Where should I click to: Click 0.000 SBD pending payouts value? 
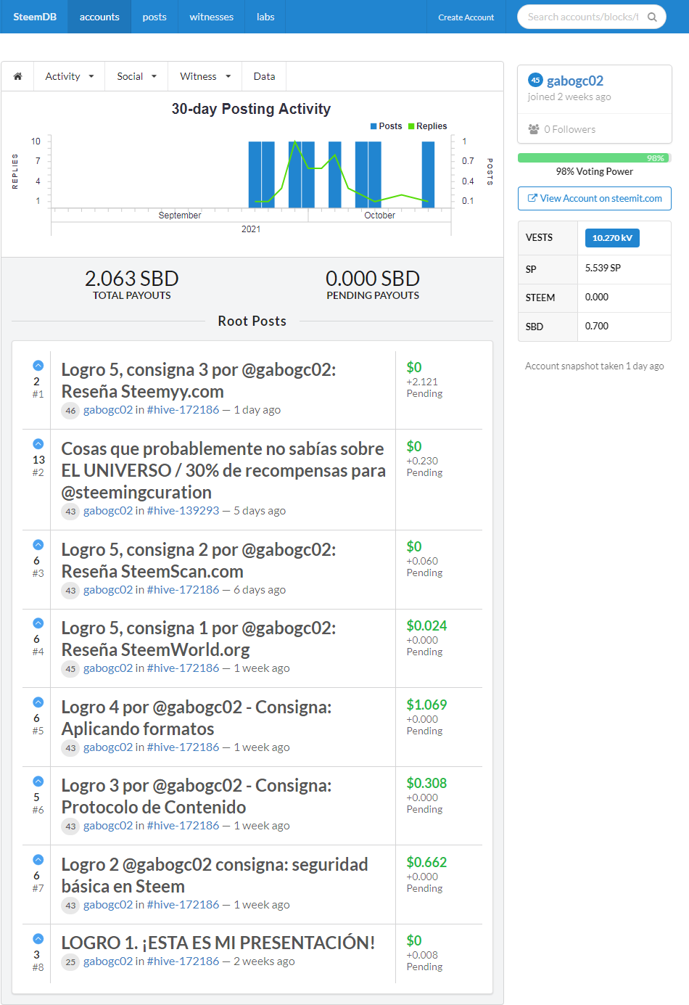click(373, 279)
